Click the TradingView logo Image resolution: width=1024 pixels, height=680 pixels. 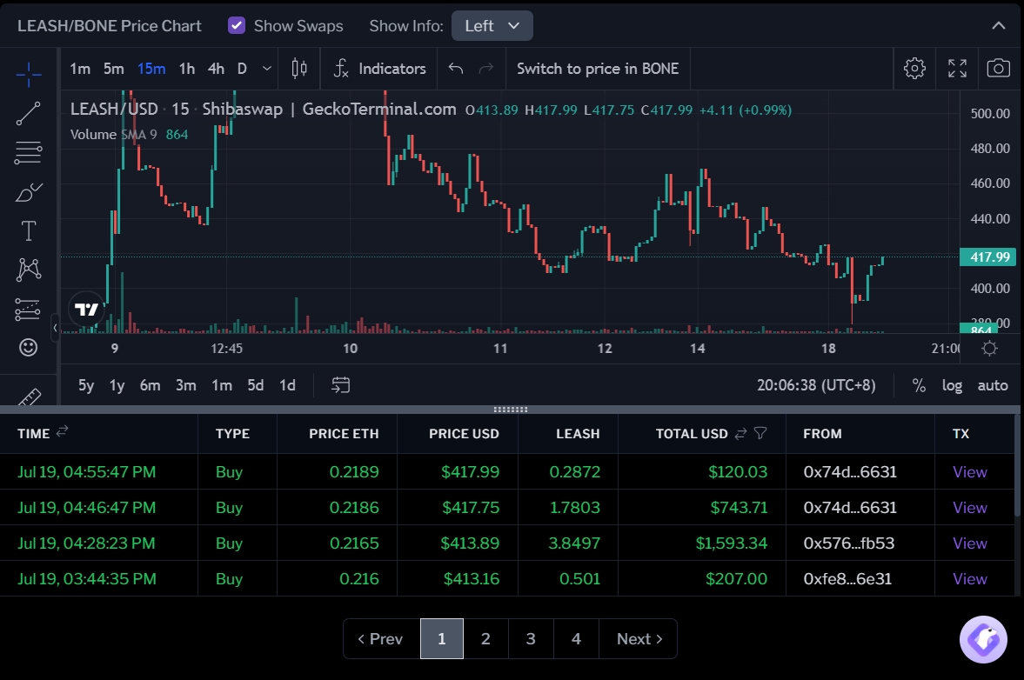coord(86,310)
